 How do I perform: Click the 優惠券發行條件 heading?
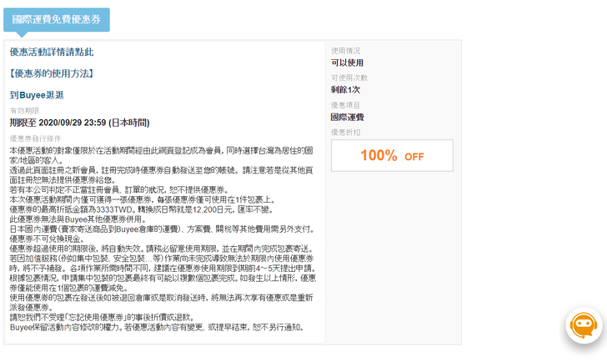[35, 138]
